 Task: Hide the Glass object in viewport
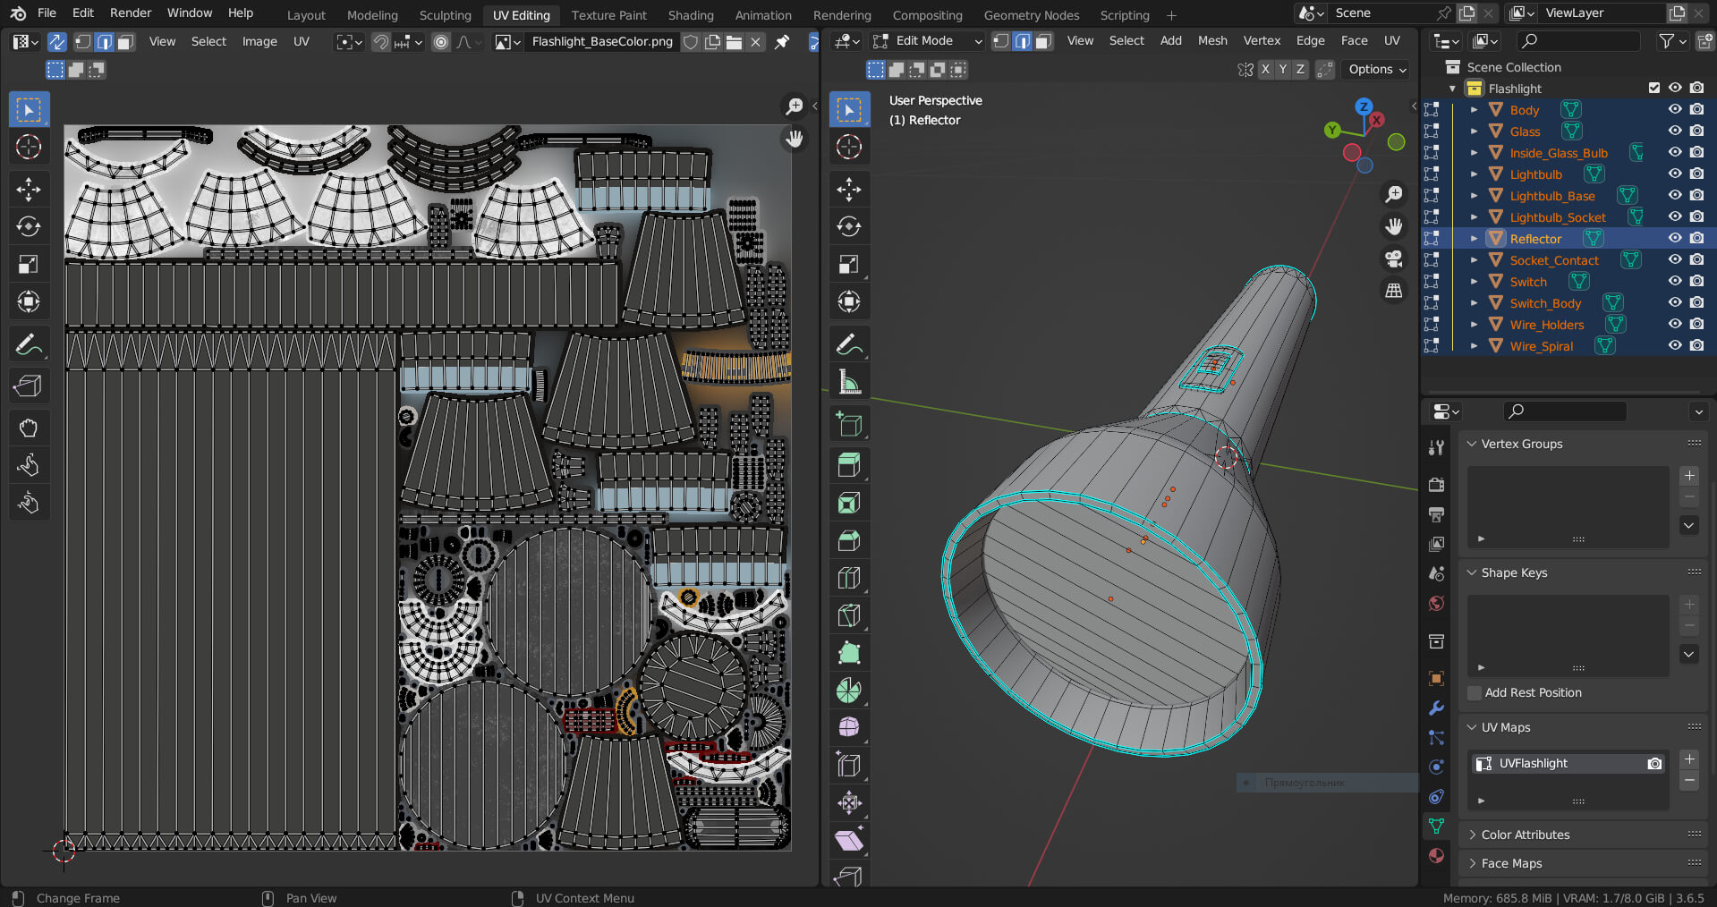[1675, 131]
